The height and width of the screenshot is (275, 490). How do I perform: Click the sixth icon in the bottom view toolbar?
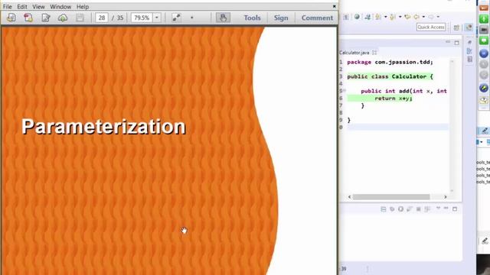click(427, 209)
